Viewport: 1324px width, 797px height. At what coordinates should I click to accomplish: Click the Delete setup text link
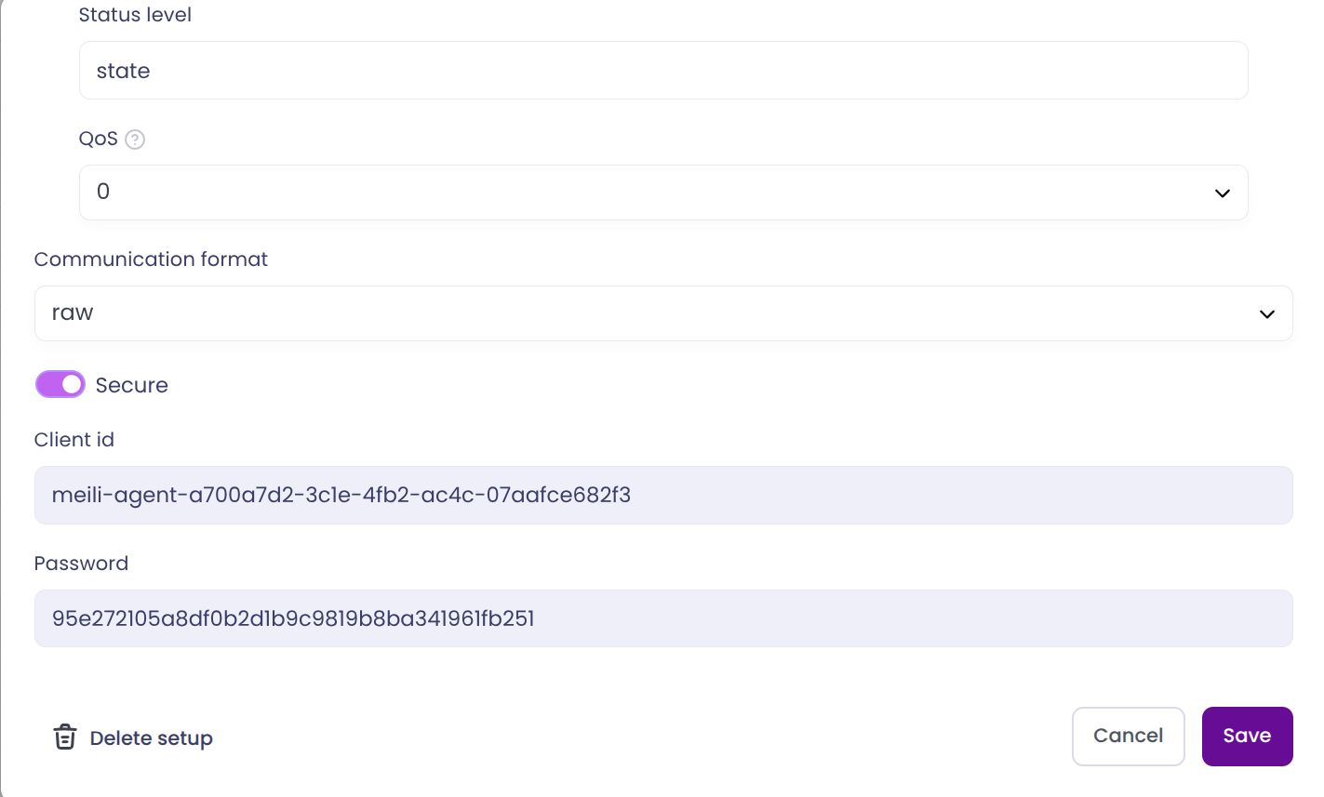151,738
